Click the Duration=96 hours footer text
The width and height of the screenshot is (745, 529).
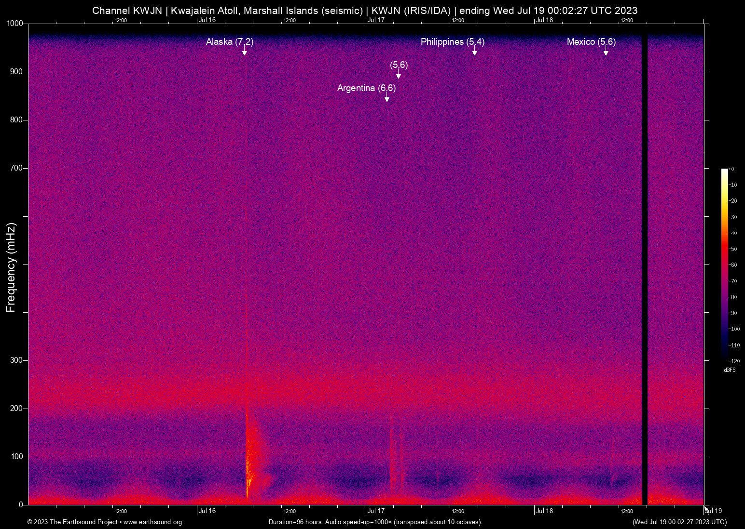point(375,522)
